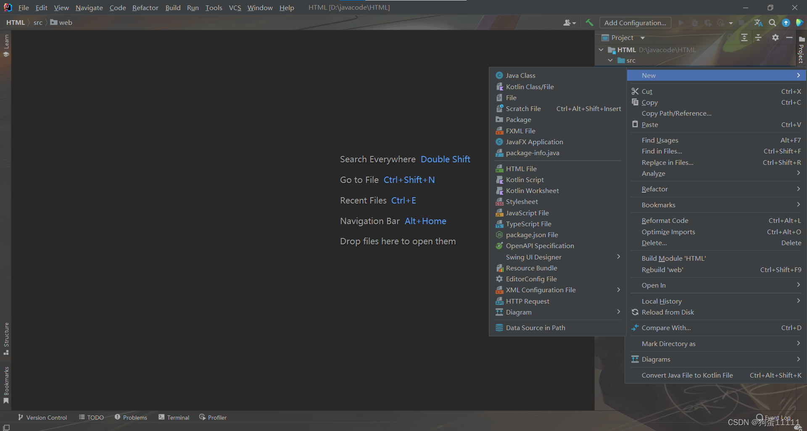
Task: Expand Open In submenu
Action: (x=716, y=285)
